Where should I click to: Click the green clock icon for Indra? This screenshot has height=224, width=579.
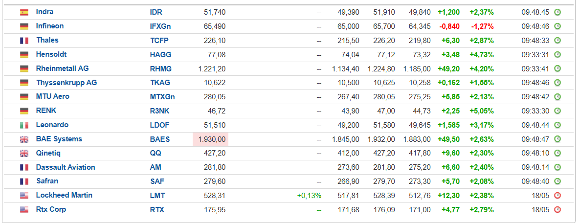(x=557, y=12)
